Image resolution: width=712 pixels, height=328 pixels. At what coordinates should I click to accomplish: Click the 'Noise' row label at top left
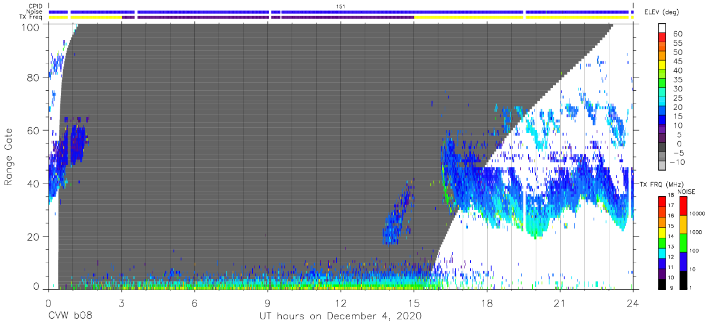(x=35, y=12)
